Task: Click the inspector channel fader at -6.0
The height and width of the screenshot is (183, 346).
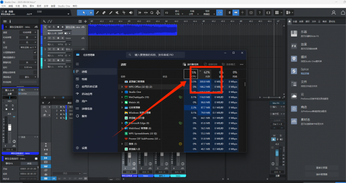Action: (10, 127)
